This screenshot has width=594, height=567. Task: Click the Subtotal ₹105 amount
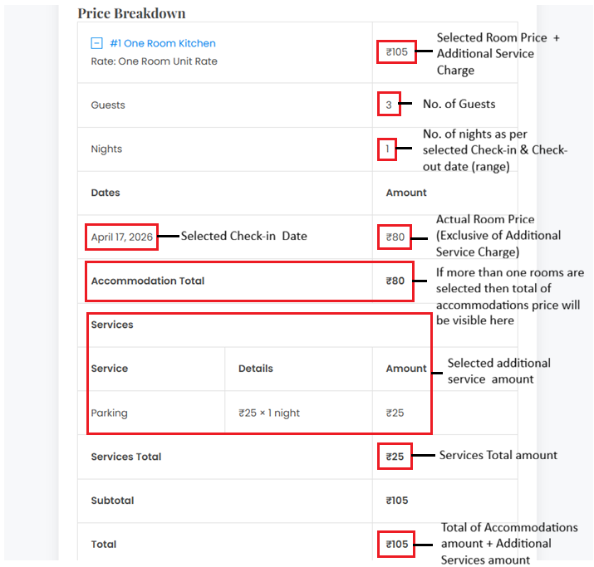[x=397, y=501]
